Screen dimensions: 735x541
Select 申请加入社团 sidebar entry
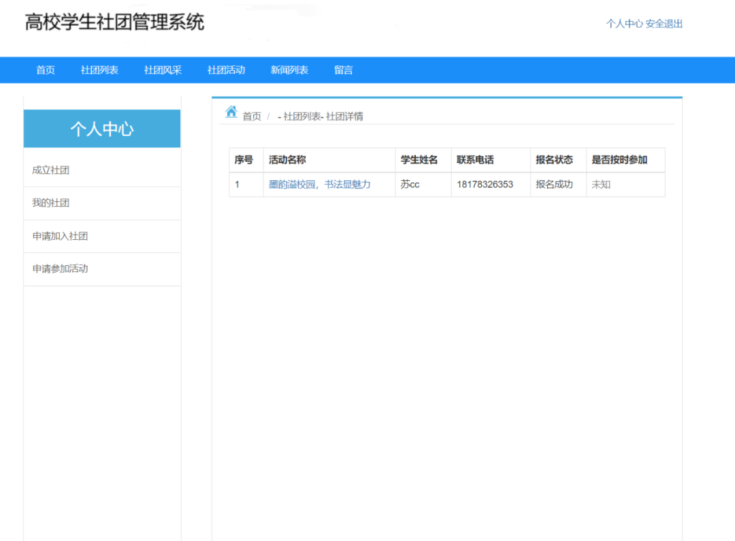(102, 237)
